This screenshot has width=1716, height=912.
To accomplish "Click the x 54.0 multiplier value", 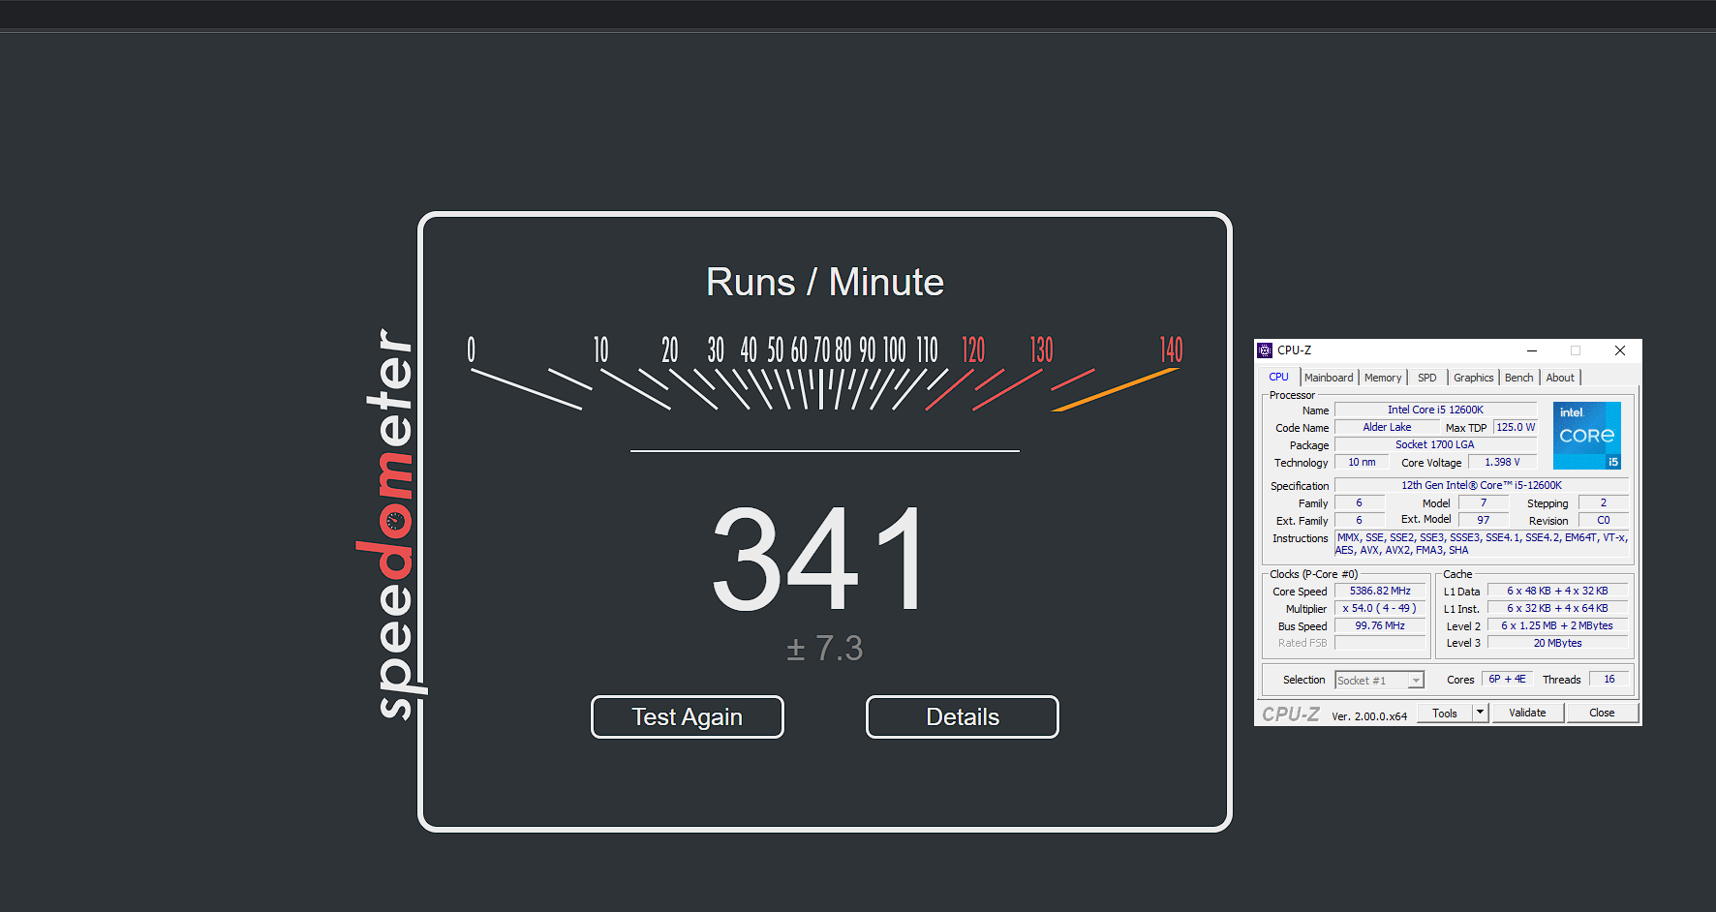I will click(x=1380, y=609).
